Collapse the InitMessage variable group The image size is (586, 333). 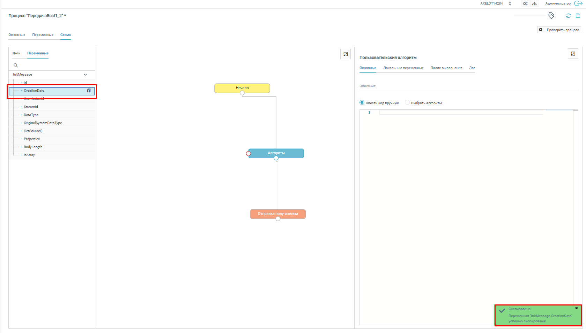pos(85,75)
